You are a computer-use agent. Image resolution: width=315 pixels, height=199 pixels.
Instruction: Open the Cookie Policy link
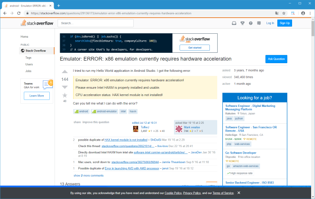173,193
